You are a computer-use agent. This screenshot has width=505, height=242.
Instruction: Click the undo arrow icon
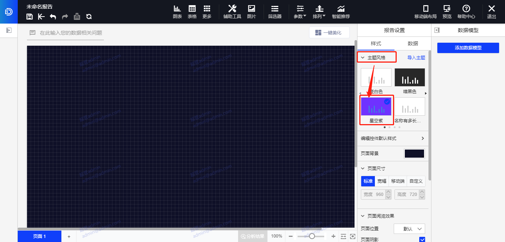(53, 16)
